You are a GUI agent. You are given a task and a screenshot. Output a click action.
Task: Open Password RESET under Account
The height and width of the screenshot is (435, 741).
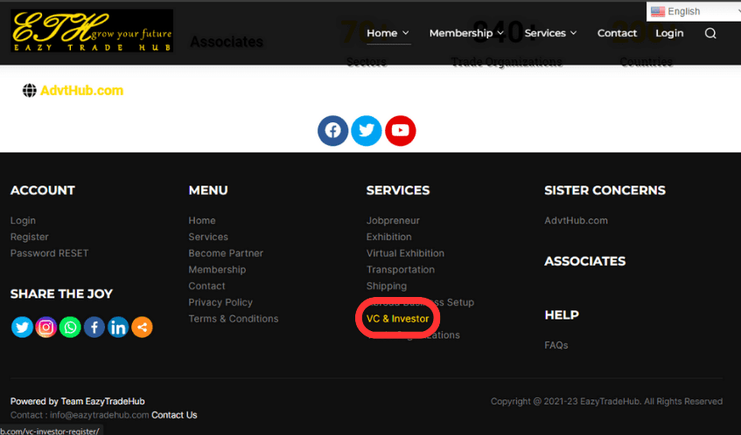[x=49, y=253]
